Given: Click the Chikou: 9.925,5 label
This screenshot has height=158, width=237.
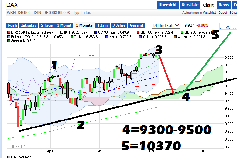Looking at the screenshot, I should [155, 37].
